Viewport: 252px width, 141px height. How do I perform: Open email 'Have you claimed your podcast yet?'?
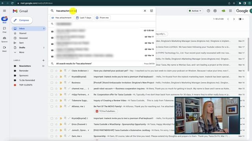(x=111, y=70)
